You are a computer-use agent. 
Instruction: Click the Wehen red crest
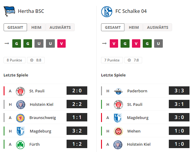click(118, 131)
